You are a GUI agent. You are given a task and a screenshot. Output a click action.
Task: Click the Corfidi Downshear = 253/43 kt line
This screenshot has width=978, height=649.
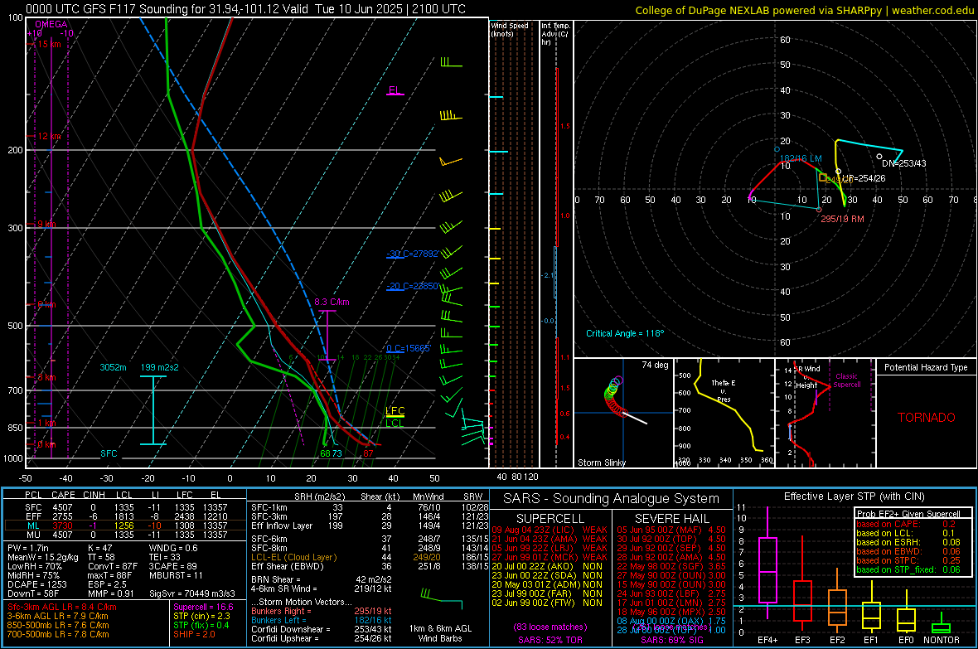coord(322,629)
